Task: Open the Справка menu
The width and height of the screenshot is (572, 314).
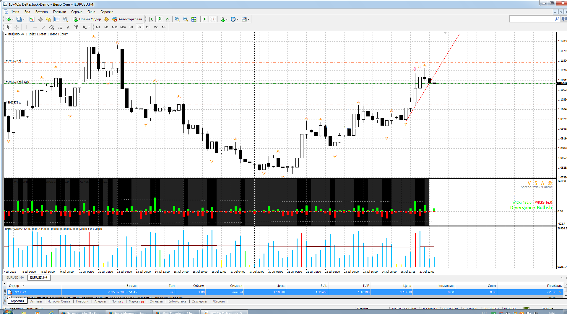Action: pyautogui.click(x=107, y=12)
